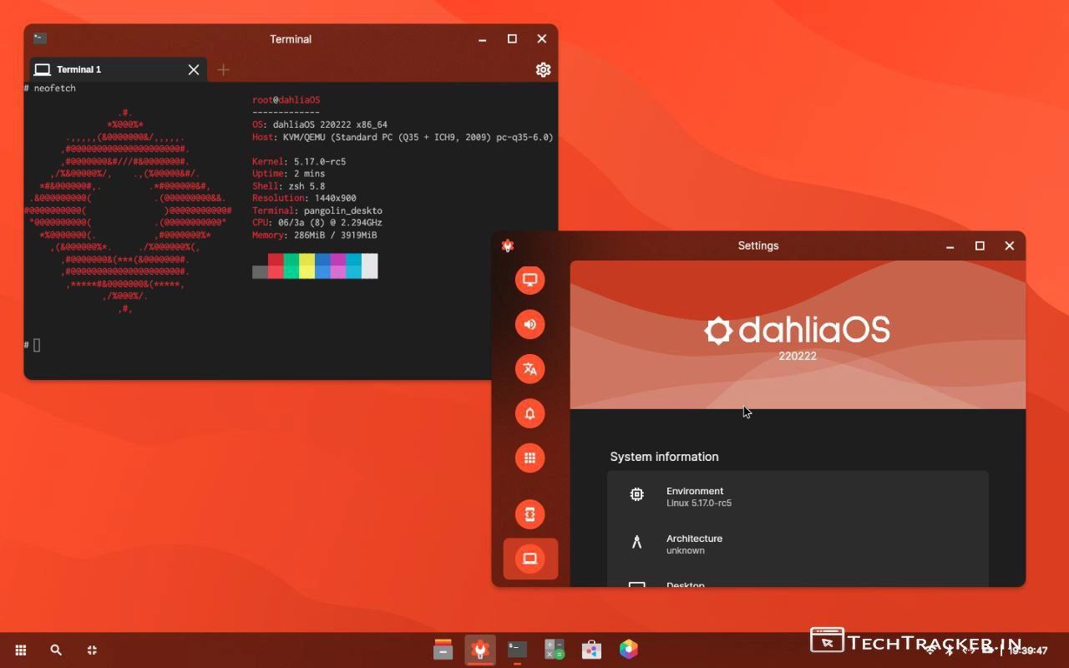Screen dimensions: 1069x668
Task: Open the Display settings monitor icon
Action: 529,280
